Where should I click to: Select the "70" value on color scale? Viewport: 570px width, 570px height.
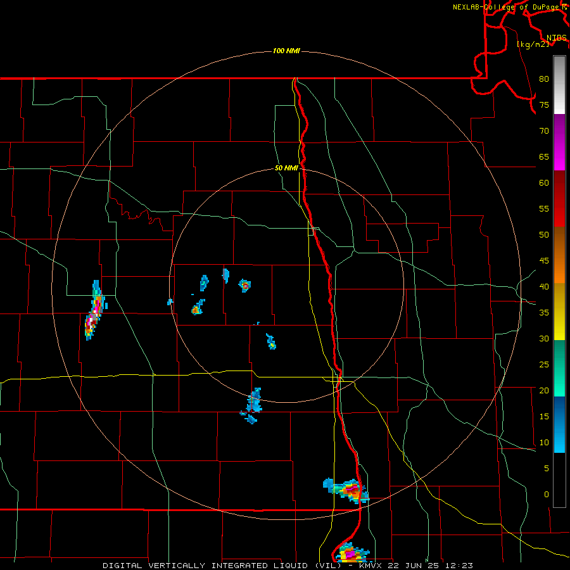pos(544,131)
